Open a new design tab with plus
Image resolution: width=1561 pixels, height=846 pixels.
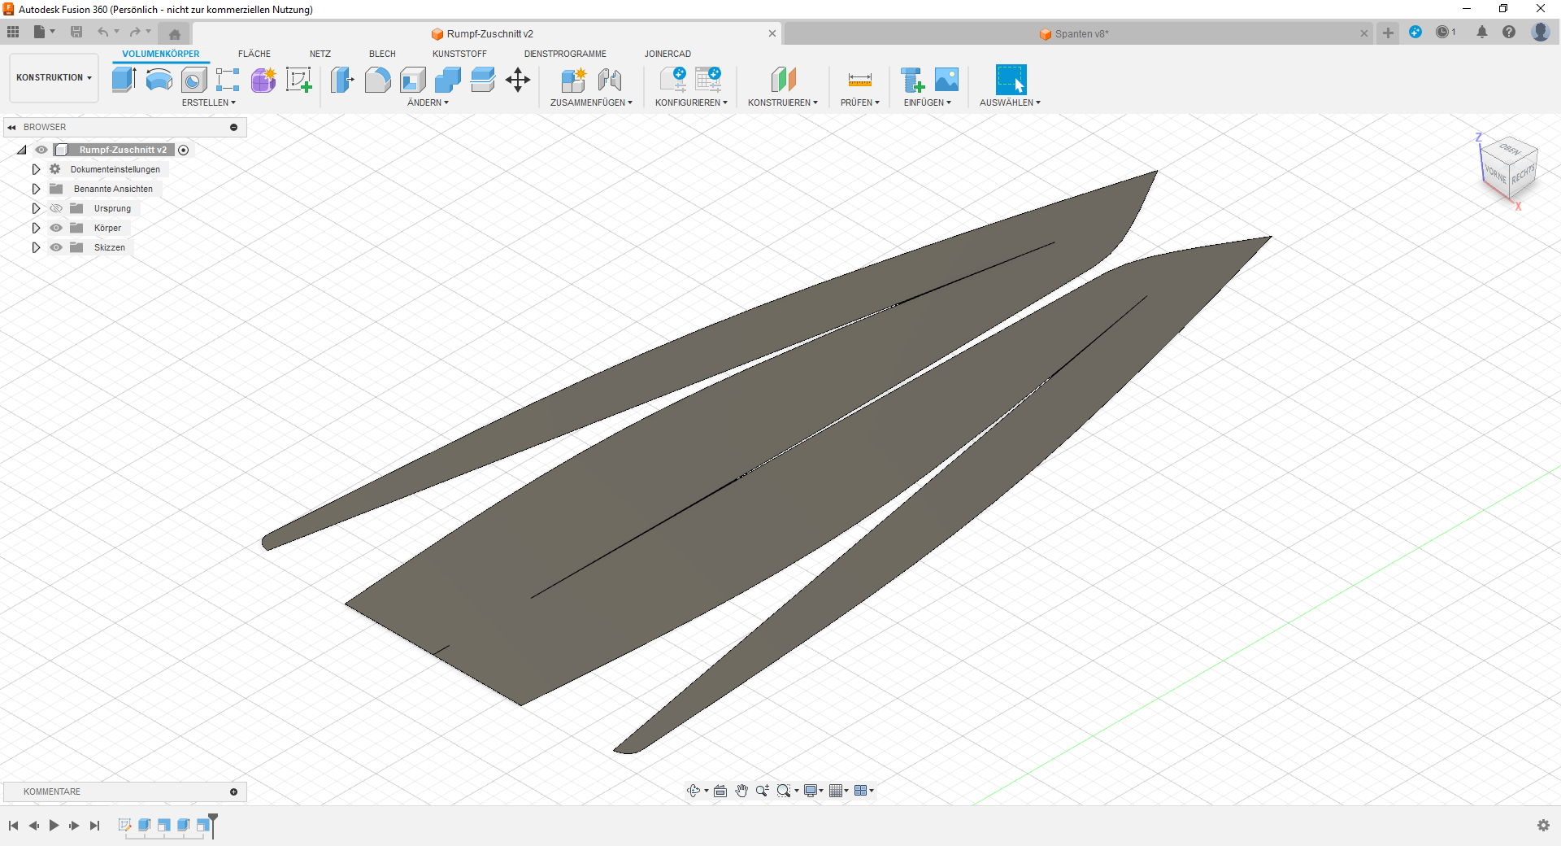(x=1388, y=33)
